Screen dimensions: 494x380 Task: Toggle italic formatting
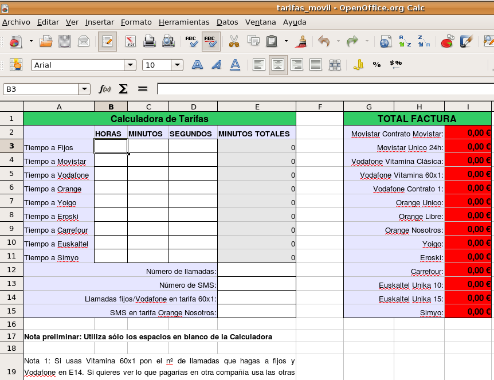tap(217, 65)
